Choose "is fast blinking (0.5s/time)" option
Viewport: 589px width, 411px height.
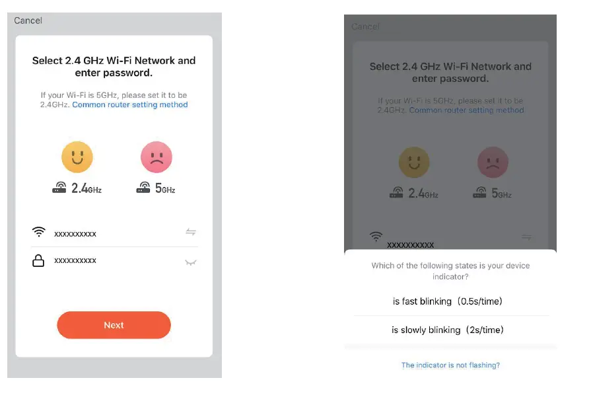(448, 301)
